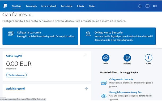Screen dimensions: 162x101
Task: Click the Invia label text
Action: point(106,63)
